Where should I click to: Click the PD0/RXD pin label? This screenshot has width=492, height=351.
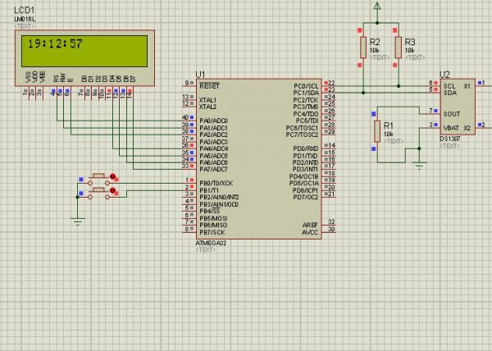(306, 148)
